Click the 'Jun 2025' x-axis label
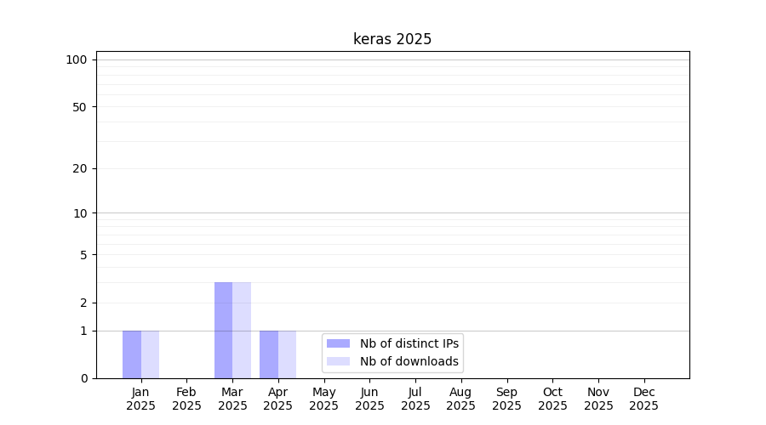This screenshot has width=766, height=425. click(x=369, y=399)
